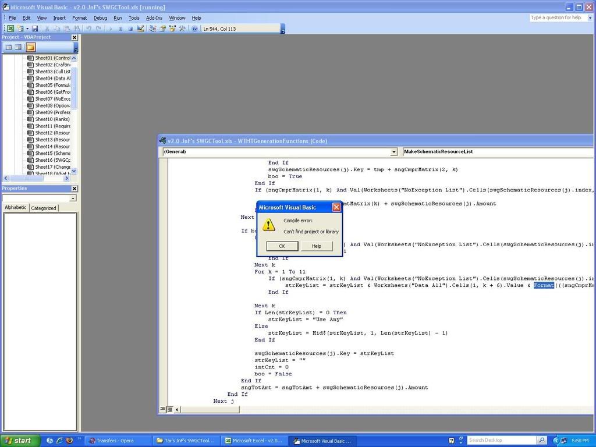Image resolution: width=596 pixels, height=447 pixels.
Task: Open the Edit menu
Action: 26,18
